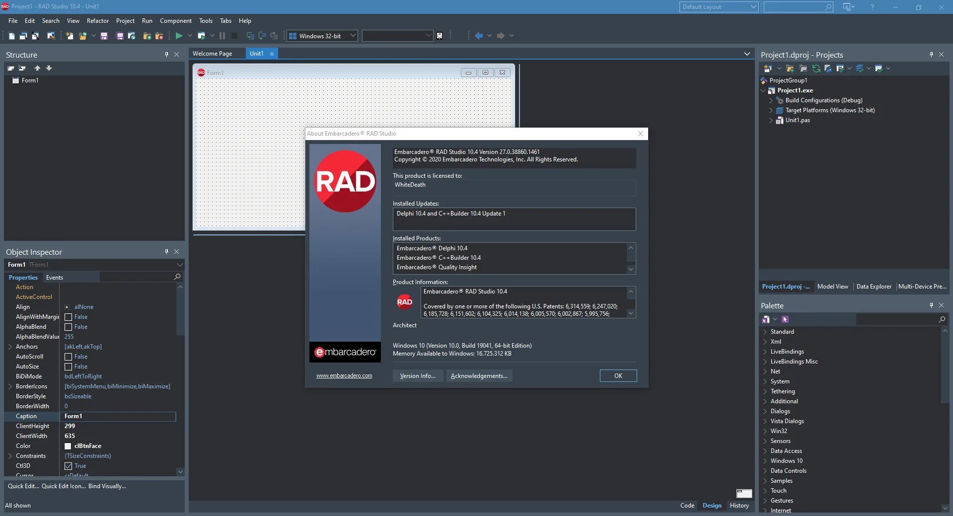Image resolution: width=953 pixels, height=516 pixels.
Task: Click the Add file to project icon
Action: click(x=147, y=36)
